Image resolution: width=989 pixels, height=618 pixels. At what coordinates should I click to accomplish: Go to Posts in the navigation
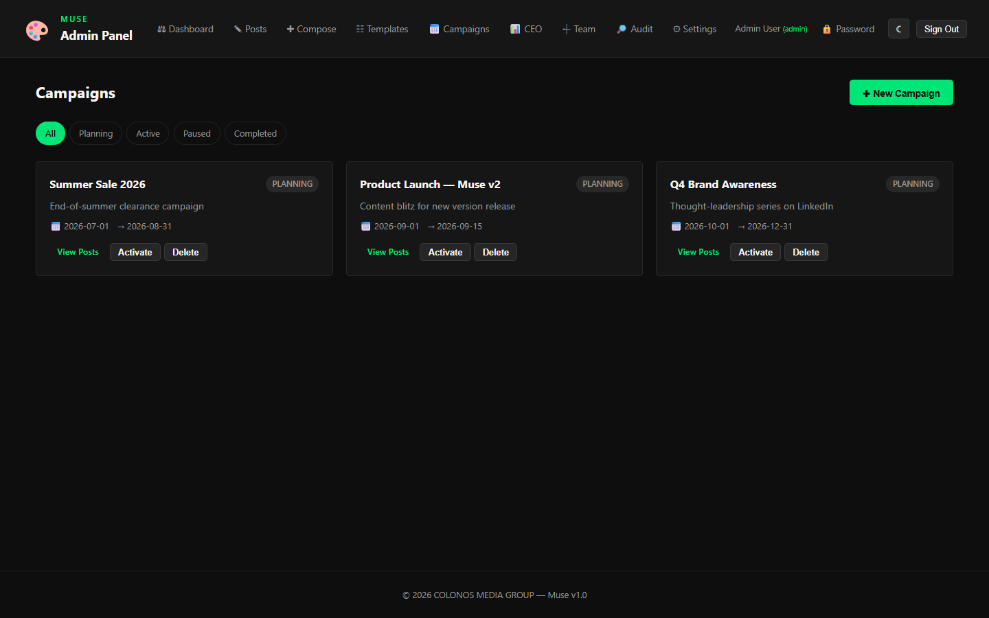pyautogui.click(x=250, y=29)
